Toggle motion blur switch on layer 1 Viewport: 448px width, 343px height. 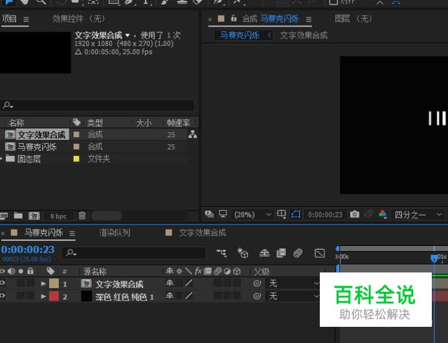(218, 283)
